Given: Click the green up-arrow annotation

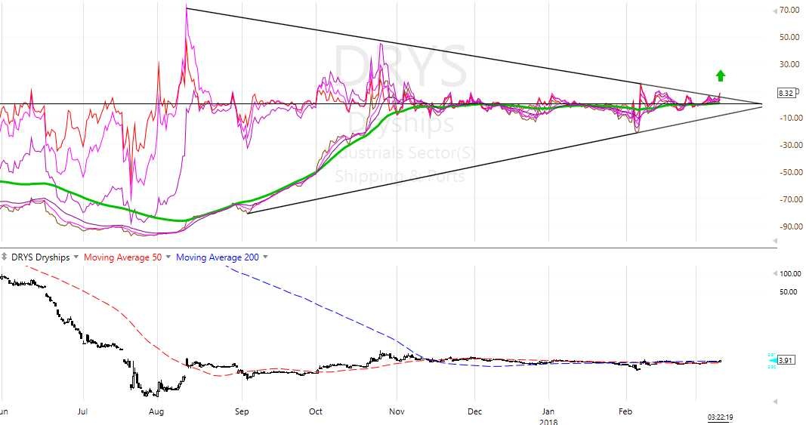Looking at the screenshot, I should coord(720,75).
